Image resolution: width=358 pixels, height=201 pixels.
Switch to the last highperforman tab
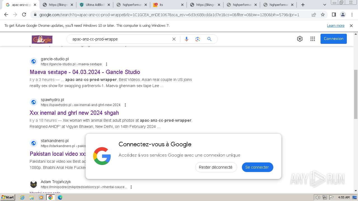(x=278, y=5)
